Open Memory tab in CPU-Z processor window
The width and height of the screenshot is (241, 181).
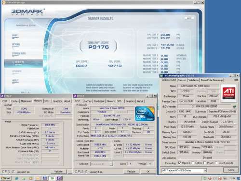pyautogui.click(x=111, y=101)
